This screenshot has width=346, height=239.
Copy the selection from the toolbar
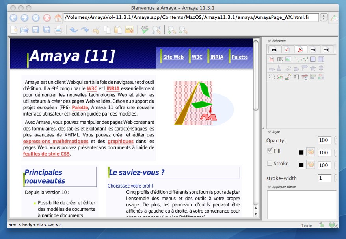tap(107, 29)
